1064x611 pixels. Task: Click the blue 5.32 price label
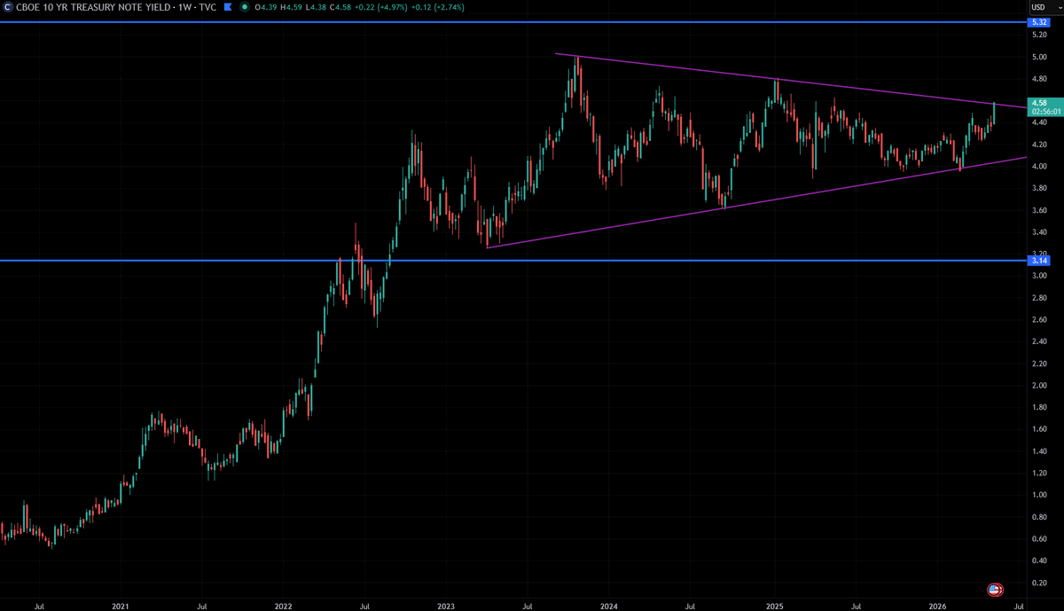(x=1037, y=21)
